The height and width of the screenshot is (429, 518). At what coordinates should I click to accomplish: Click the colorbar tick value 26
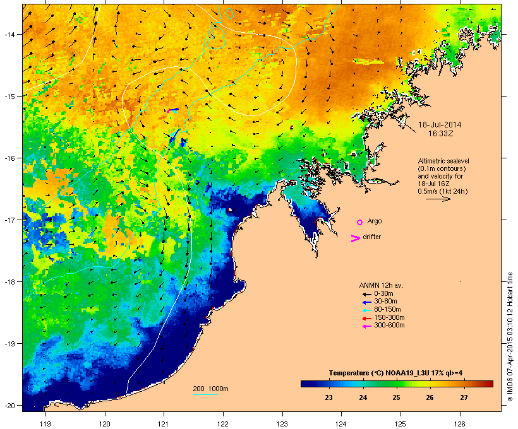[430, 397]
